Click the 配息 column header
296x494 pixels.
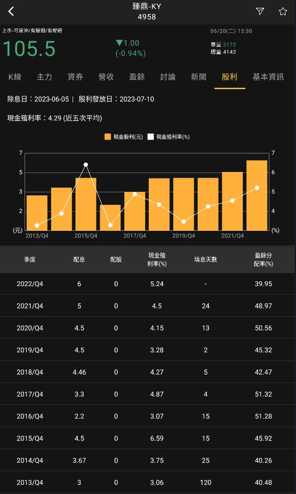[x=79, y=260]
